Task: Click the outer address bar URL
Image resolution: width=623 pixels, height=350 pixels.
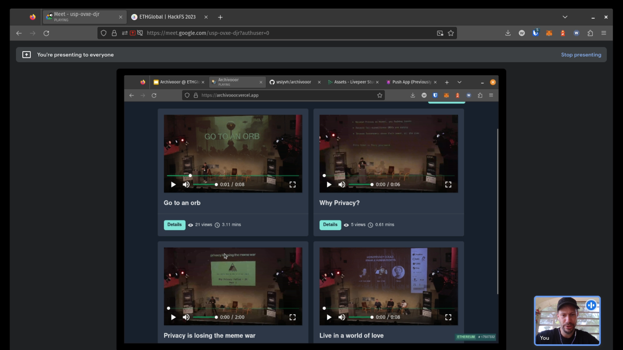Action: coord(208,33)
